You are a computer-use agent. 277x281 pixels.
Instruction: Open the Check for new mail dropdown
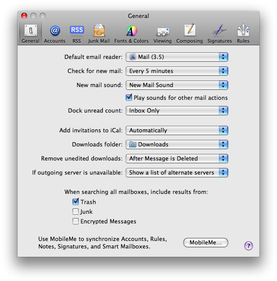point(177,71)
